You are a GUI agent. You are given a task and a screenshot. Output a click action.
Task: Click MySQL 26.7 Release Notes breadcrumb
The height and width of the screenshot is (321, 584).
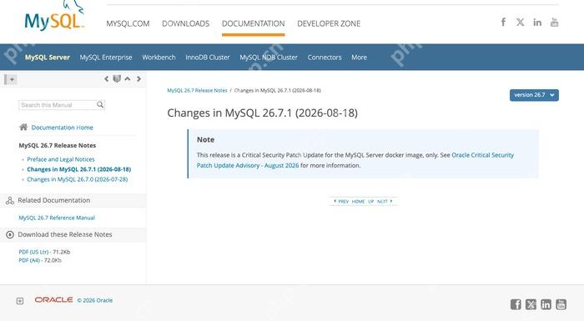coord(197,91)
